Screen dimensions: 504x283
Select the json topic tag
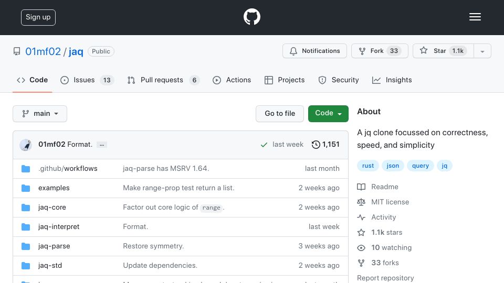393,166
